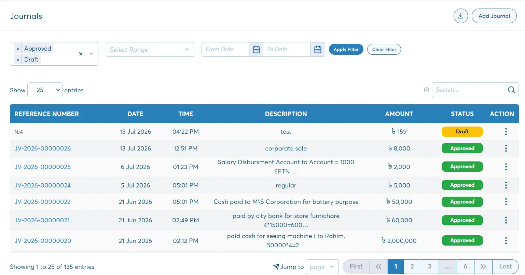525x275 pixels.
Task: Go to Last page
Action: pyautogui.click(x=506, y=266)
